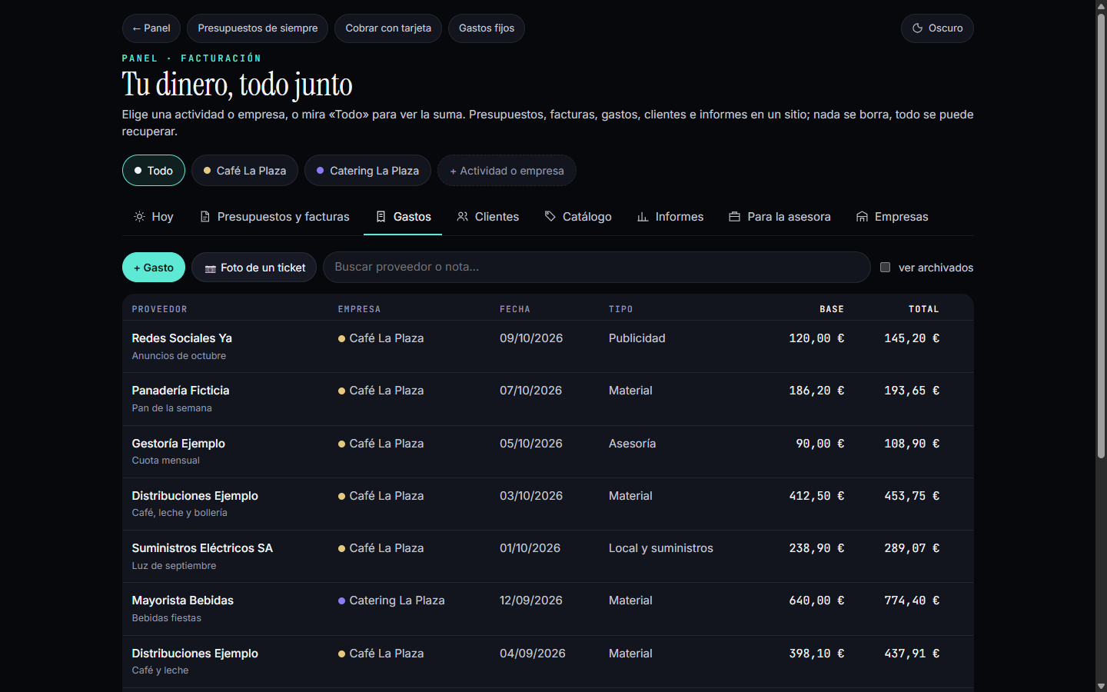Click the white dot on Todo chip
Image resolution: width=1107 pixels, height=692 pixels.
tap(138, 171)
